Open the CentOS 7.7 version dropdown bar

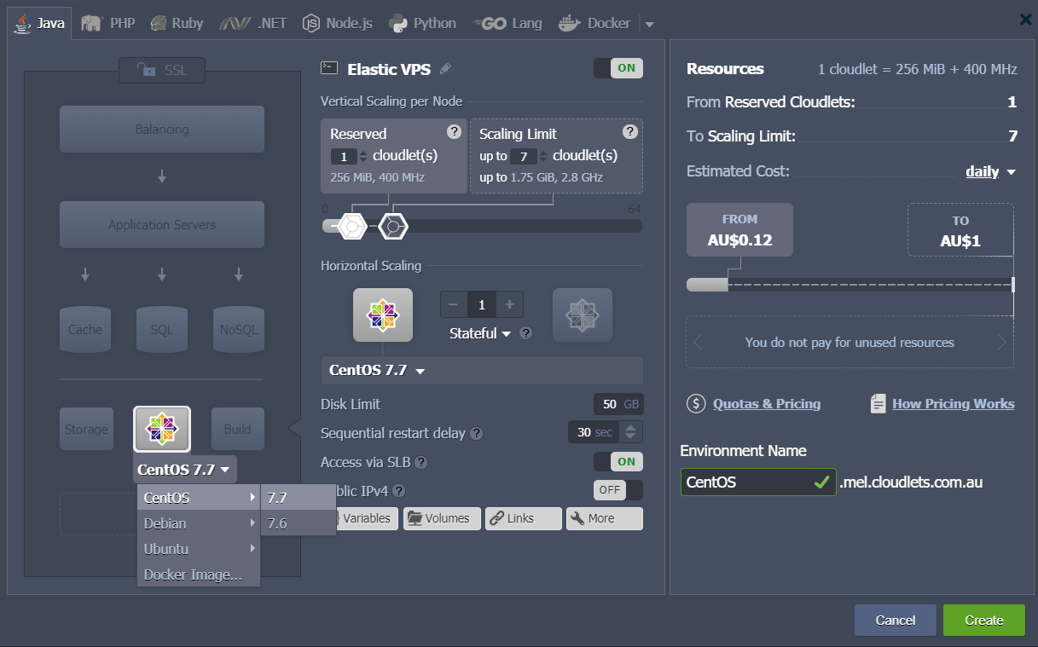[x=482, y=370]
